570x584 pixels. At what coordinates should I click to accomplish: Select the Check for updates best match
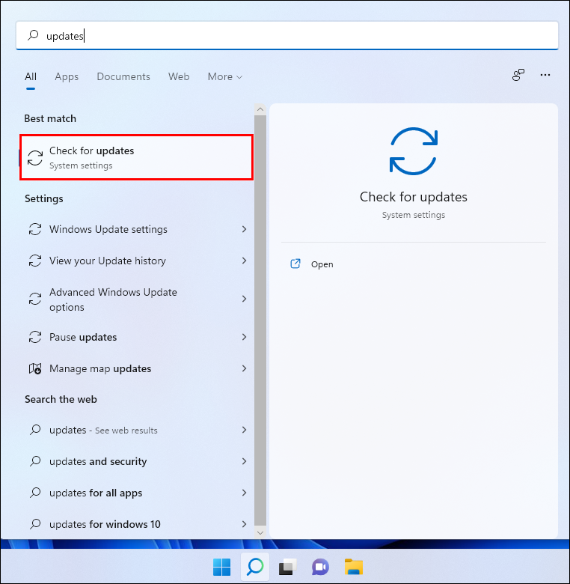[x=137, y=157]
